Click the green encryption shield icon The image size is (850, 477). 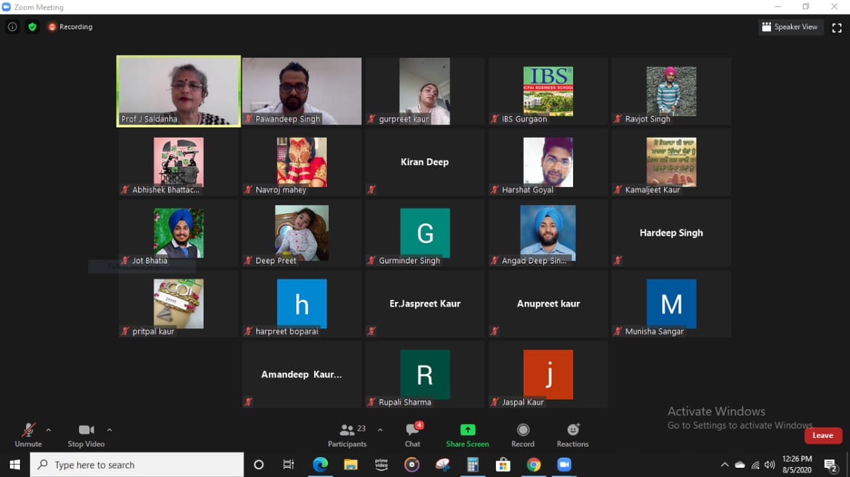point(32,27)
